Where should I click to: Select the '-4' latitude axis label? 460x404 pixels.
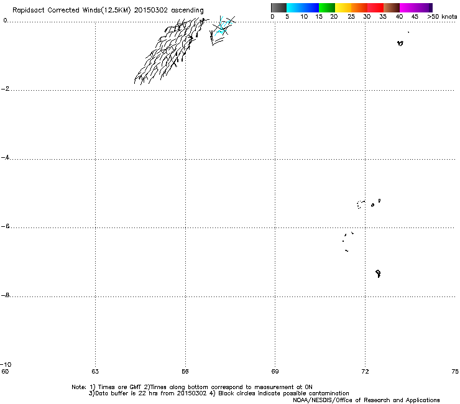click(x=5, y=157)
